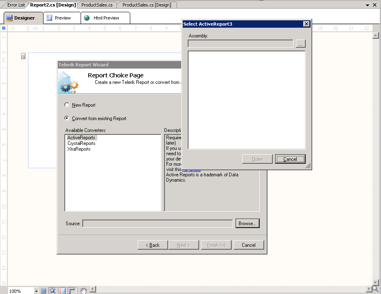The image size is (381, 294).
Task: Switch to the Preview view tab
Action: pyautogui.click(x=62, y=18)
